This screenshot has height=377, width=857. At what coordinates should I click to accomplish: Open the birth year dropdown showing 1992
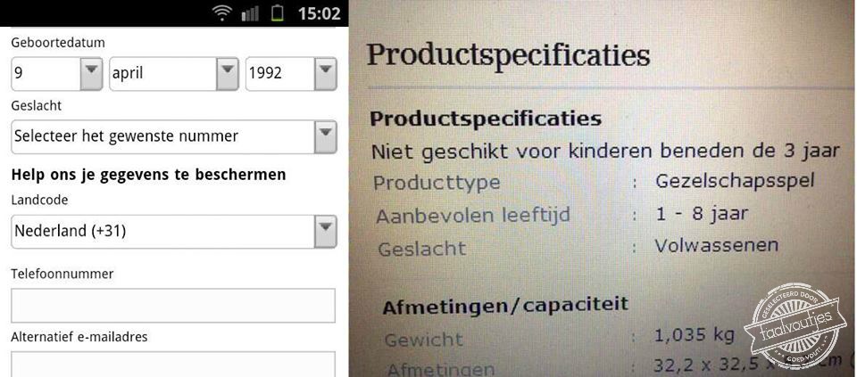(x=291, y=73)
